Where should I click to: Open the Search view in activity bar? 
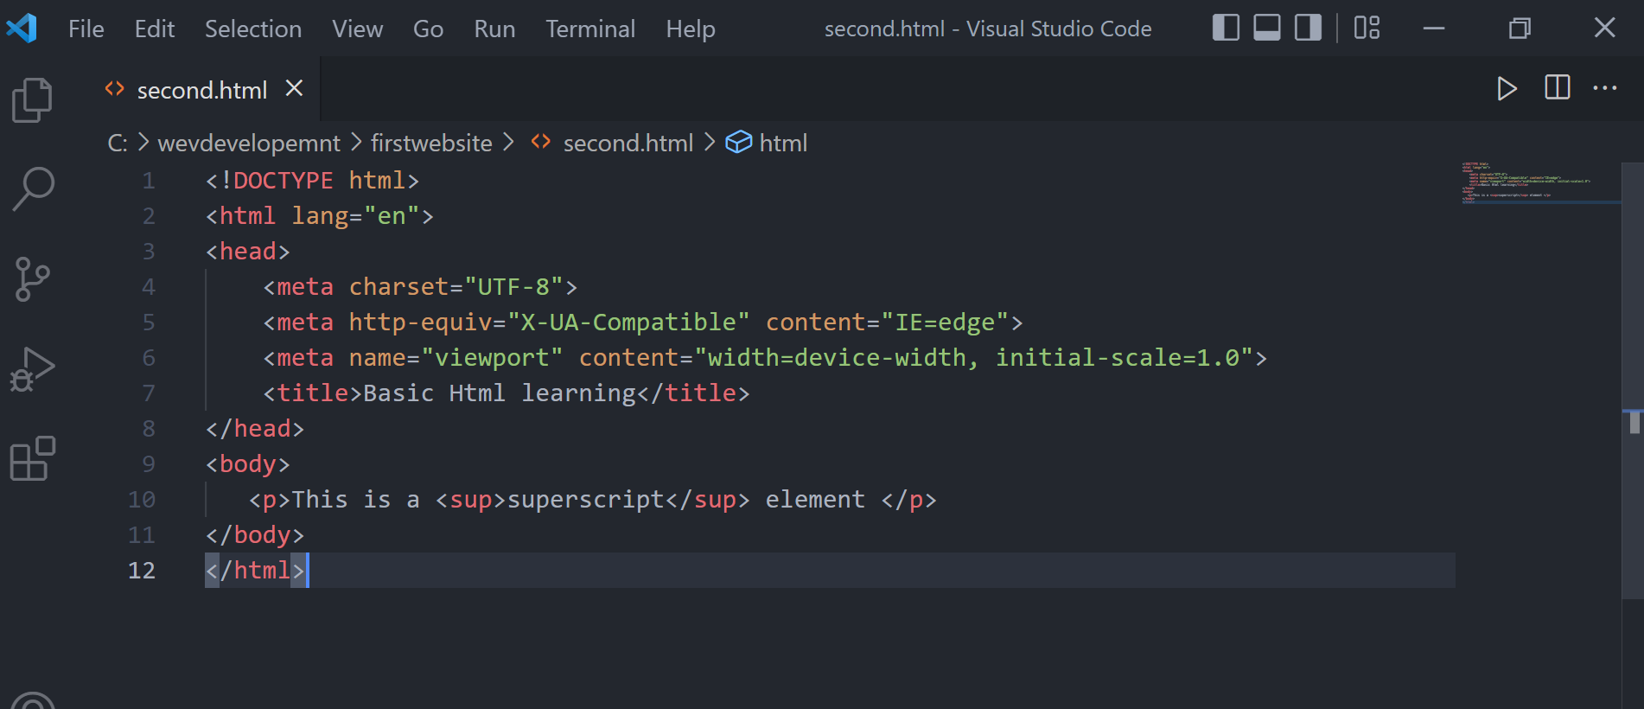pos(34,189)
